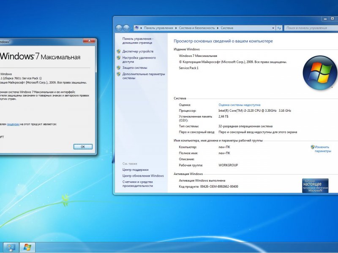The image size is (338, 253).
Task: Click the Forward navigation arrow in System window
Action: point(126,28)
